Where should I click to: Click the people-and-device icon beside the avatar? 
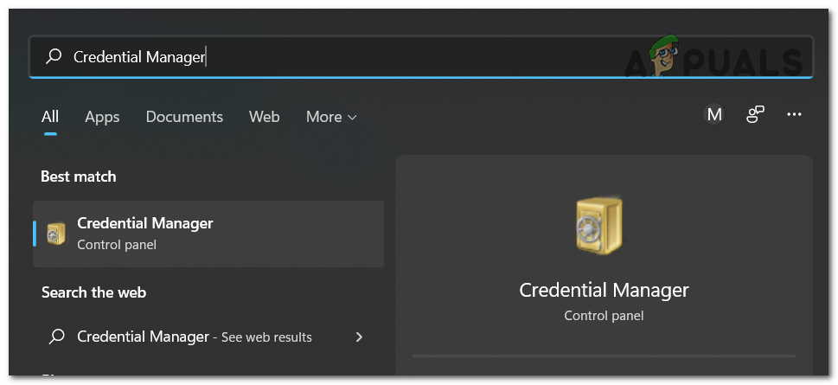pos(755,114)
